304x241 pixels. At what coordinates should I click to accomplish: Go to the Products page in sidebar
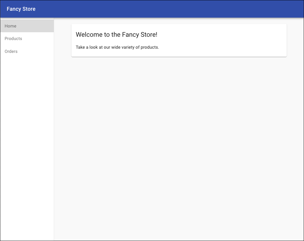tap(13, 39)
